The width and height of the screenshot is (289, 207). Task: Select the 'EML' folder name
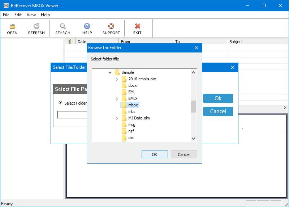click(132, 92)
